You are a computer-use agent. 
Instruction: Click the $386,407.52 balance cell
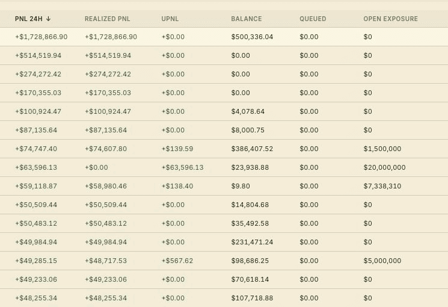tap(252, 149)
